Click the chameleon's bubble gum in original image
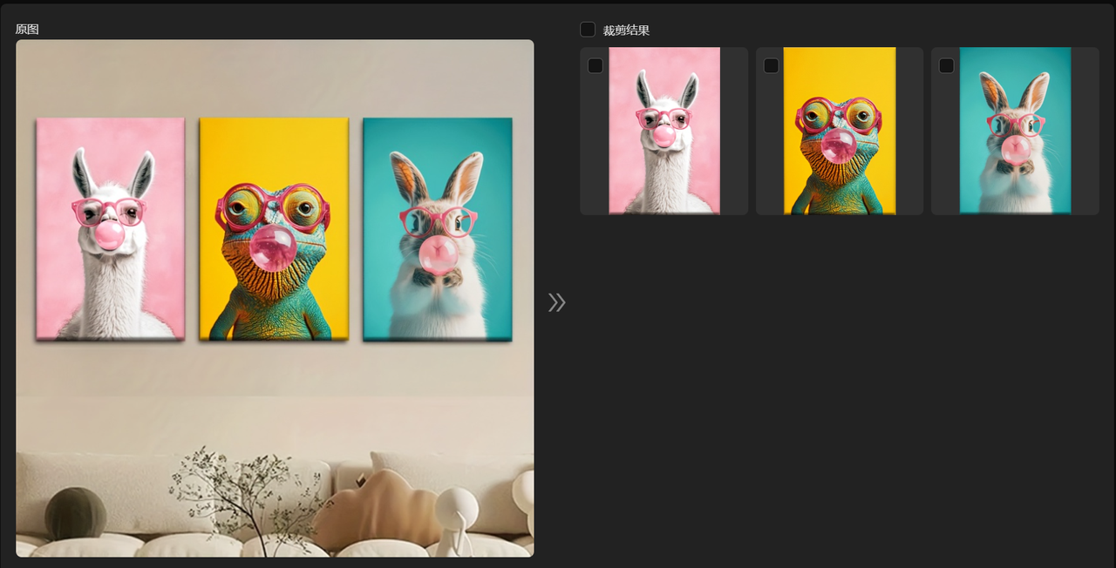This screenshot has height=568, width=1116. pos(273,248)
